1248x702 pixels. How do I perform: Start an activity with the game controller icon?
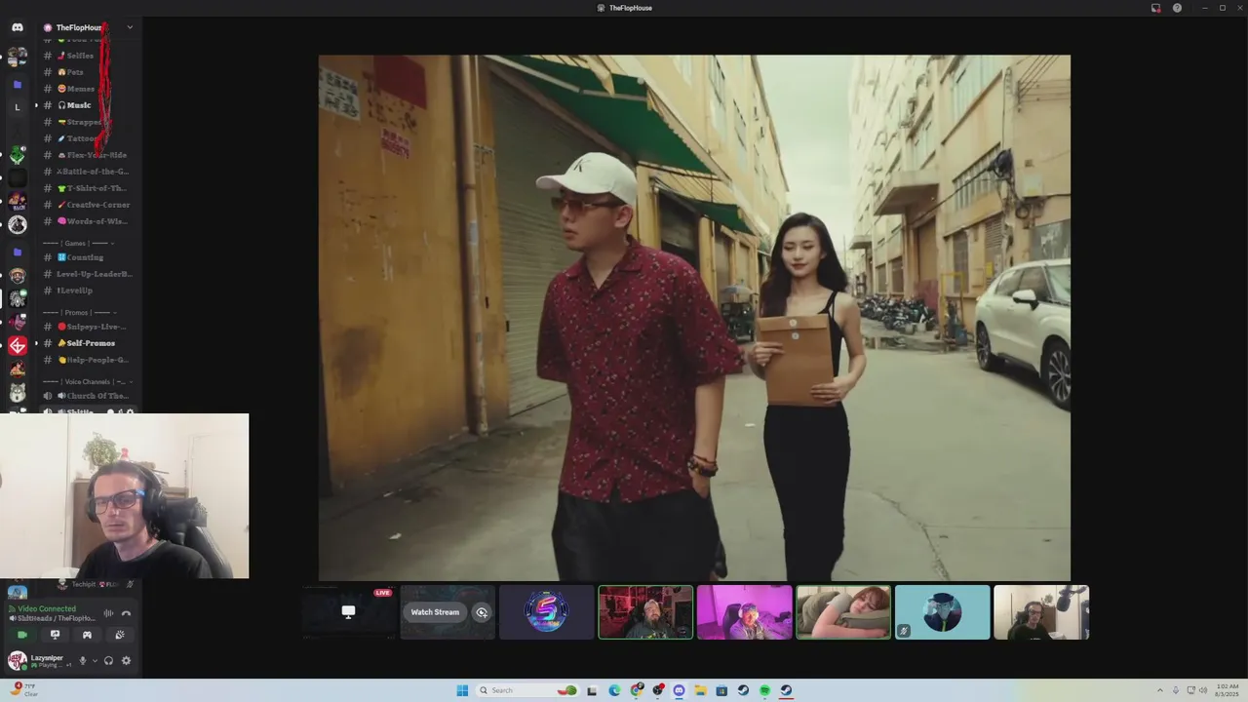pyautogui.click(x=87, y=635)
